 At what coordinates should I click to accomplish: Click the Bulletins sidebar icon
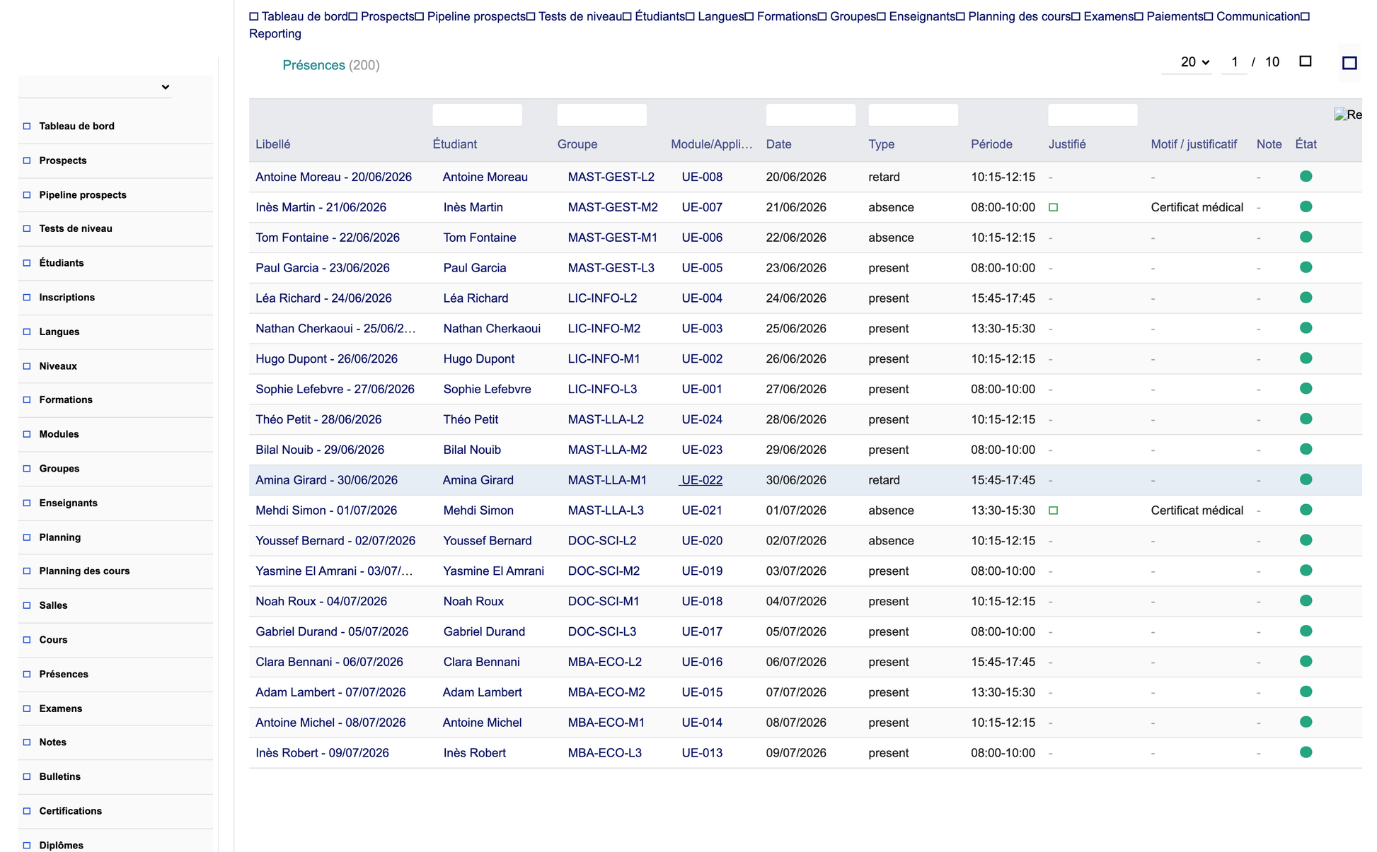[x=27, y=777]
